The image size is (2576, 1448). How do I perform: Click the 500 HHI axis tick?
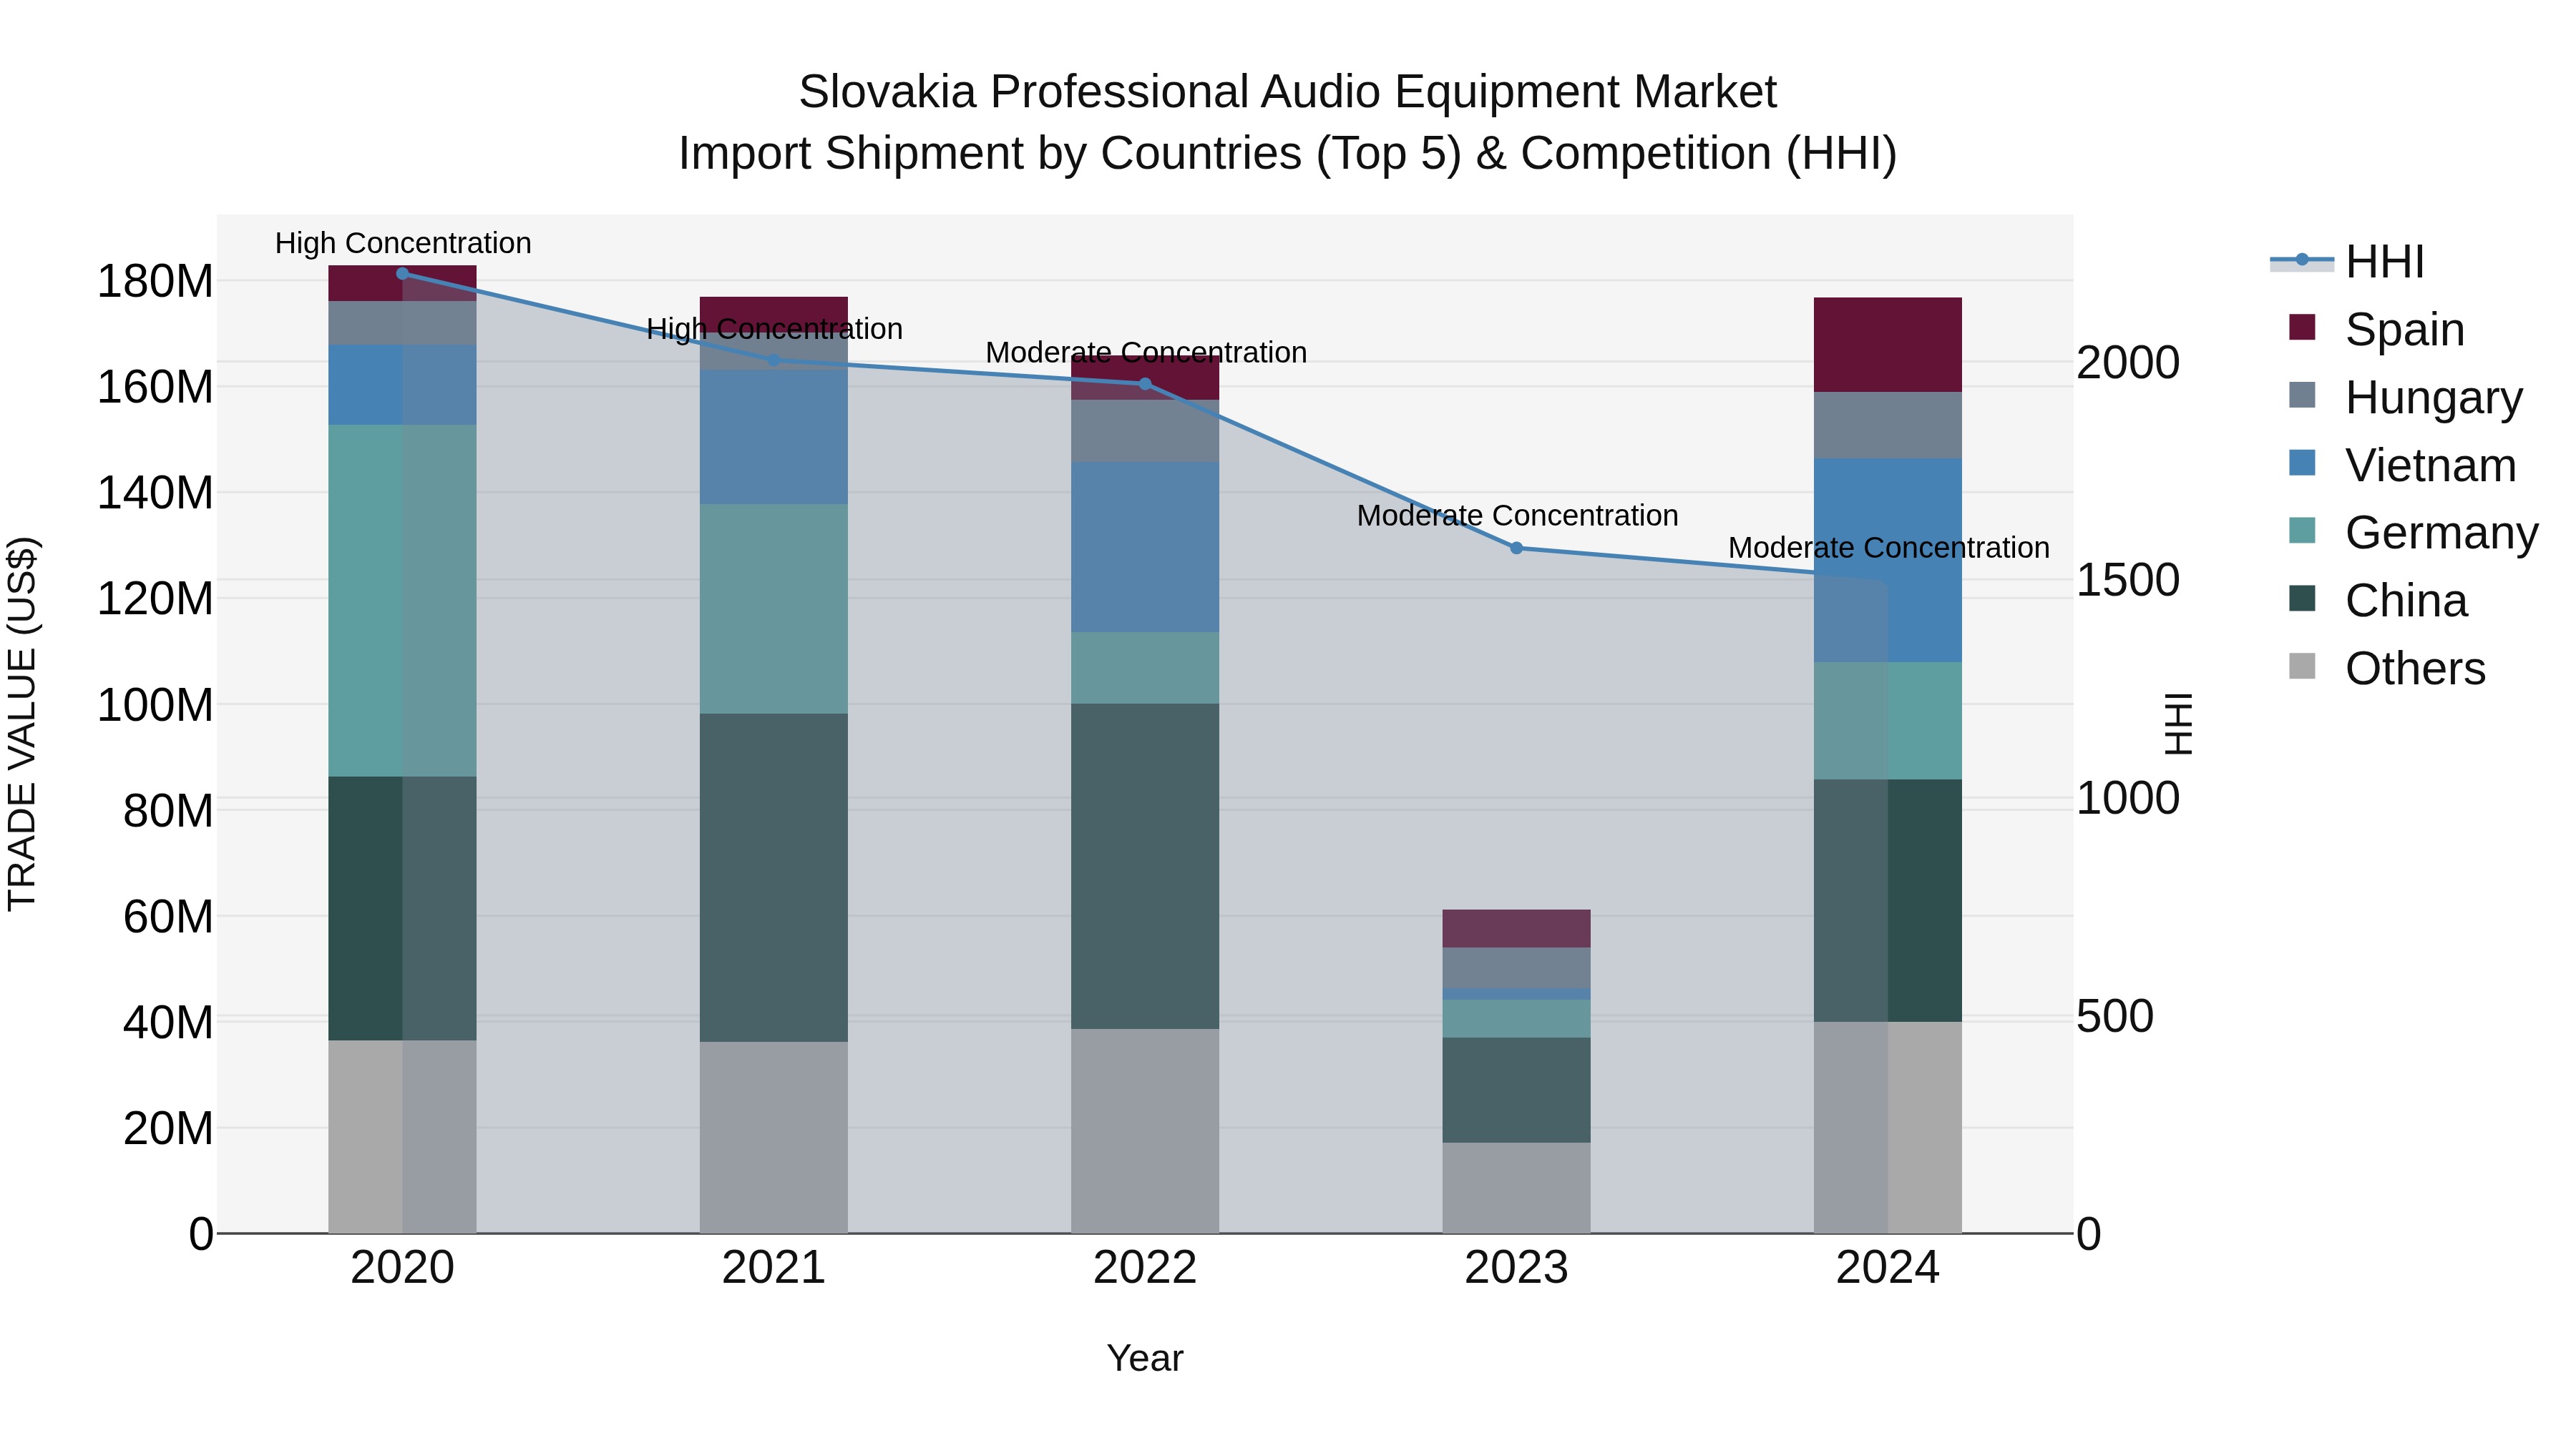click(2115, 1016)
